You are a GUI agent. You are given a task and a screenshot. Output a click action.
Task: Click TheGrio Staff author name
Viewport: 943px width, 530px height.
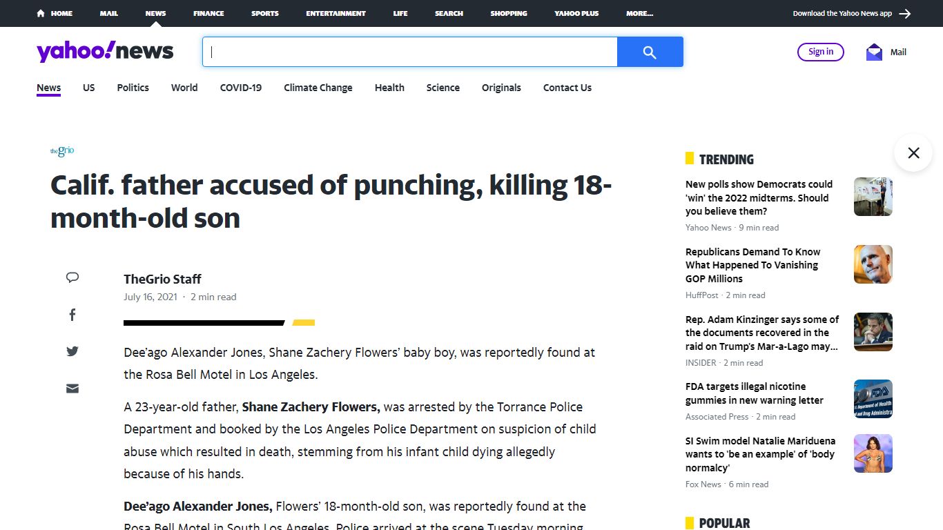click(x=162, y=279)
